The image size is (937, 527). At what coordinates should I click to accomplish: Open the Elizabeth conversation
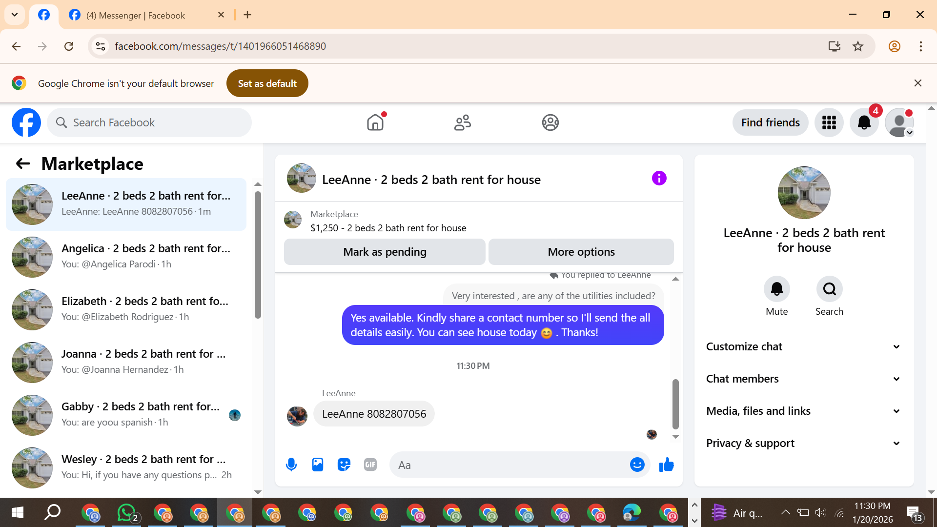pyautogui.click(x=126, y=309)
